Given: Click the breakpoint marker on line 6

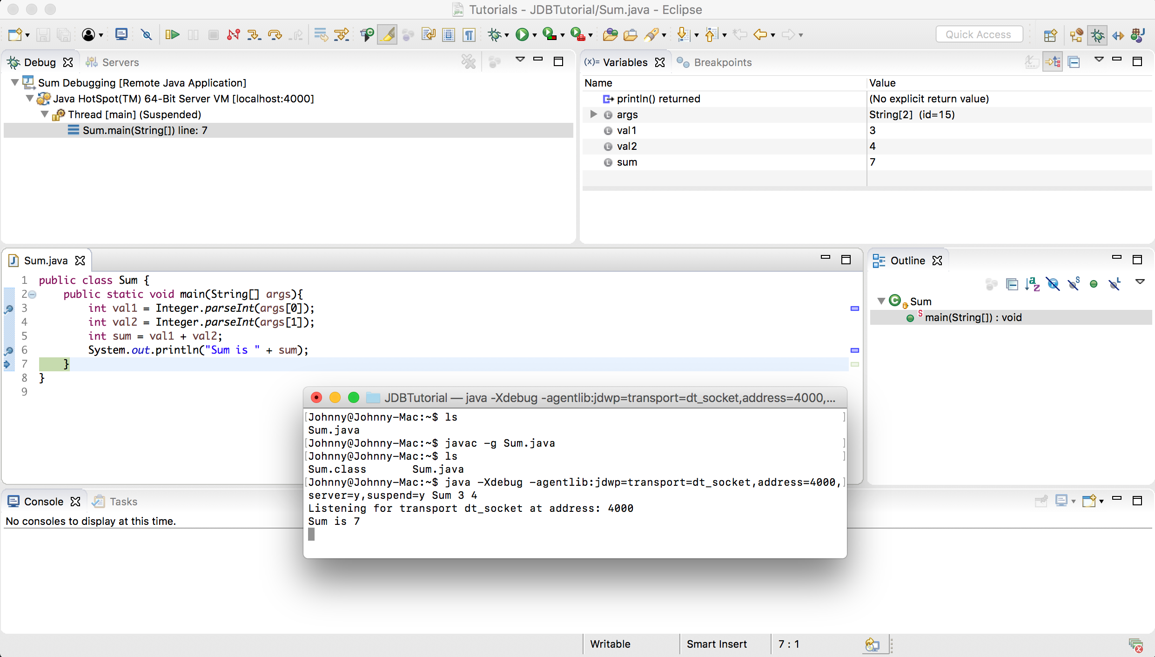Looking at the screenshot, I should [x=9, y=350].
